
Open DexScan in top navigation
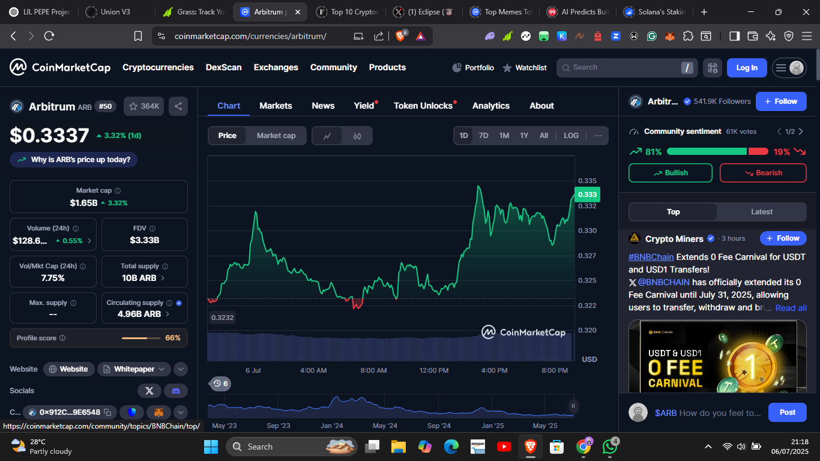tap(224, 67)
